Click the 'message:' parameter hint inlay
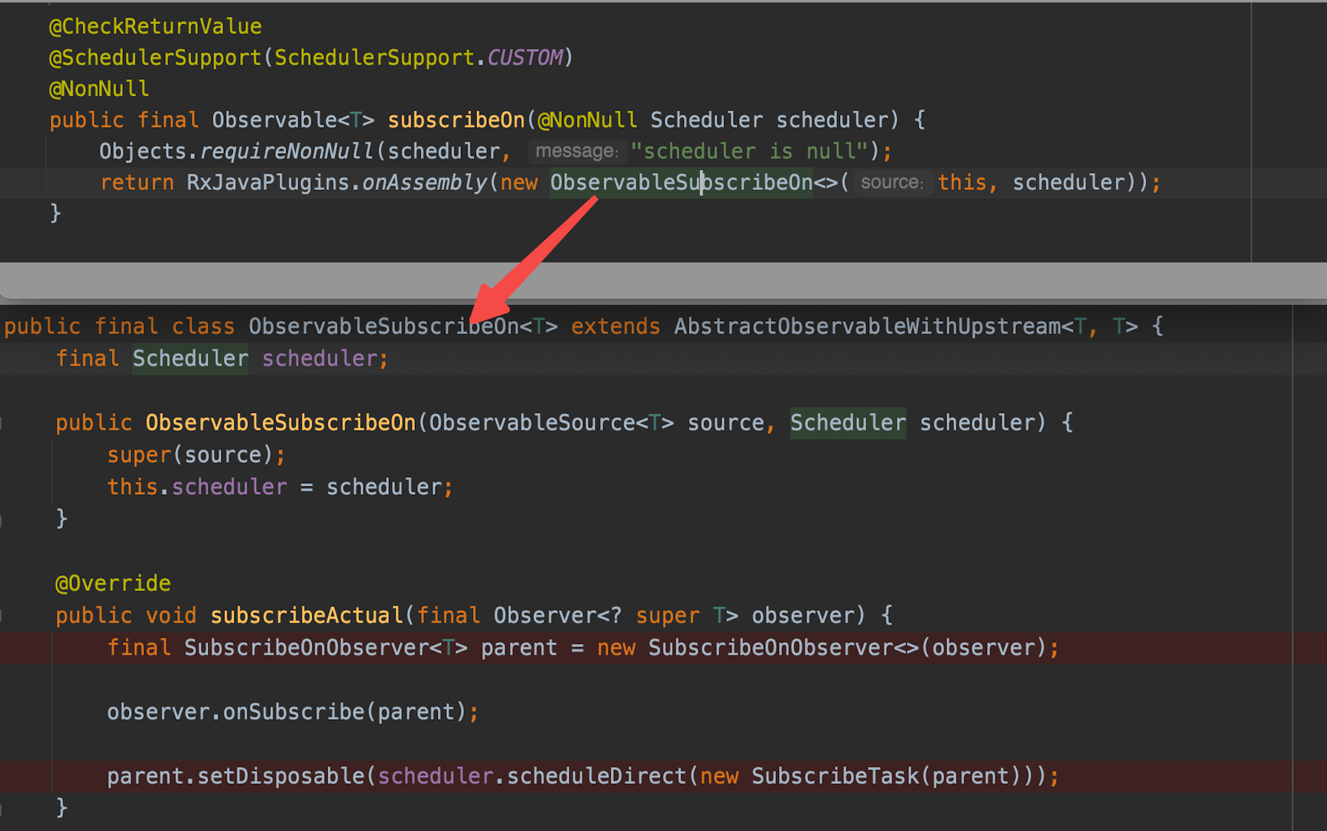The width and height of the screenshot is (1327, 831). coord(577,151)
